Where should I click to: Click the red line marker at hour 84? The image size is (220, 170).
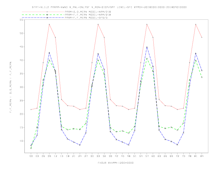(202, 37)
